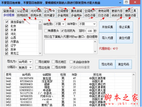Image resolution: width=142 pixels, height=107 pixels.
Task: View the 更新内容 tab
Action: pos(117,11)
